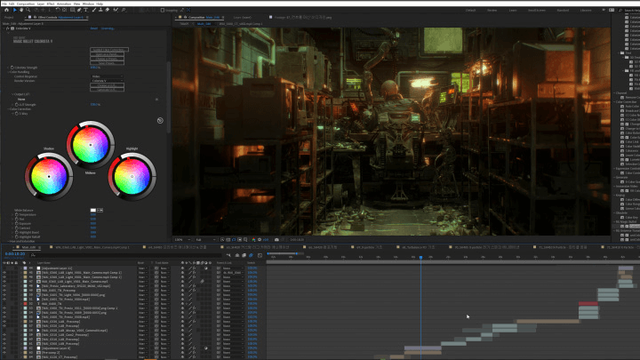Click the Home icon in the toolbar

click(x=6, y=10)
